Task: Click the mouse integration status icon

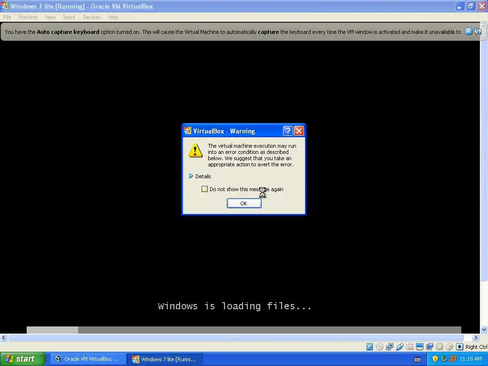Action: click(449, 347)
